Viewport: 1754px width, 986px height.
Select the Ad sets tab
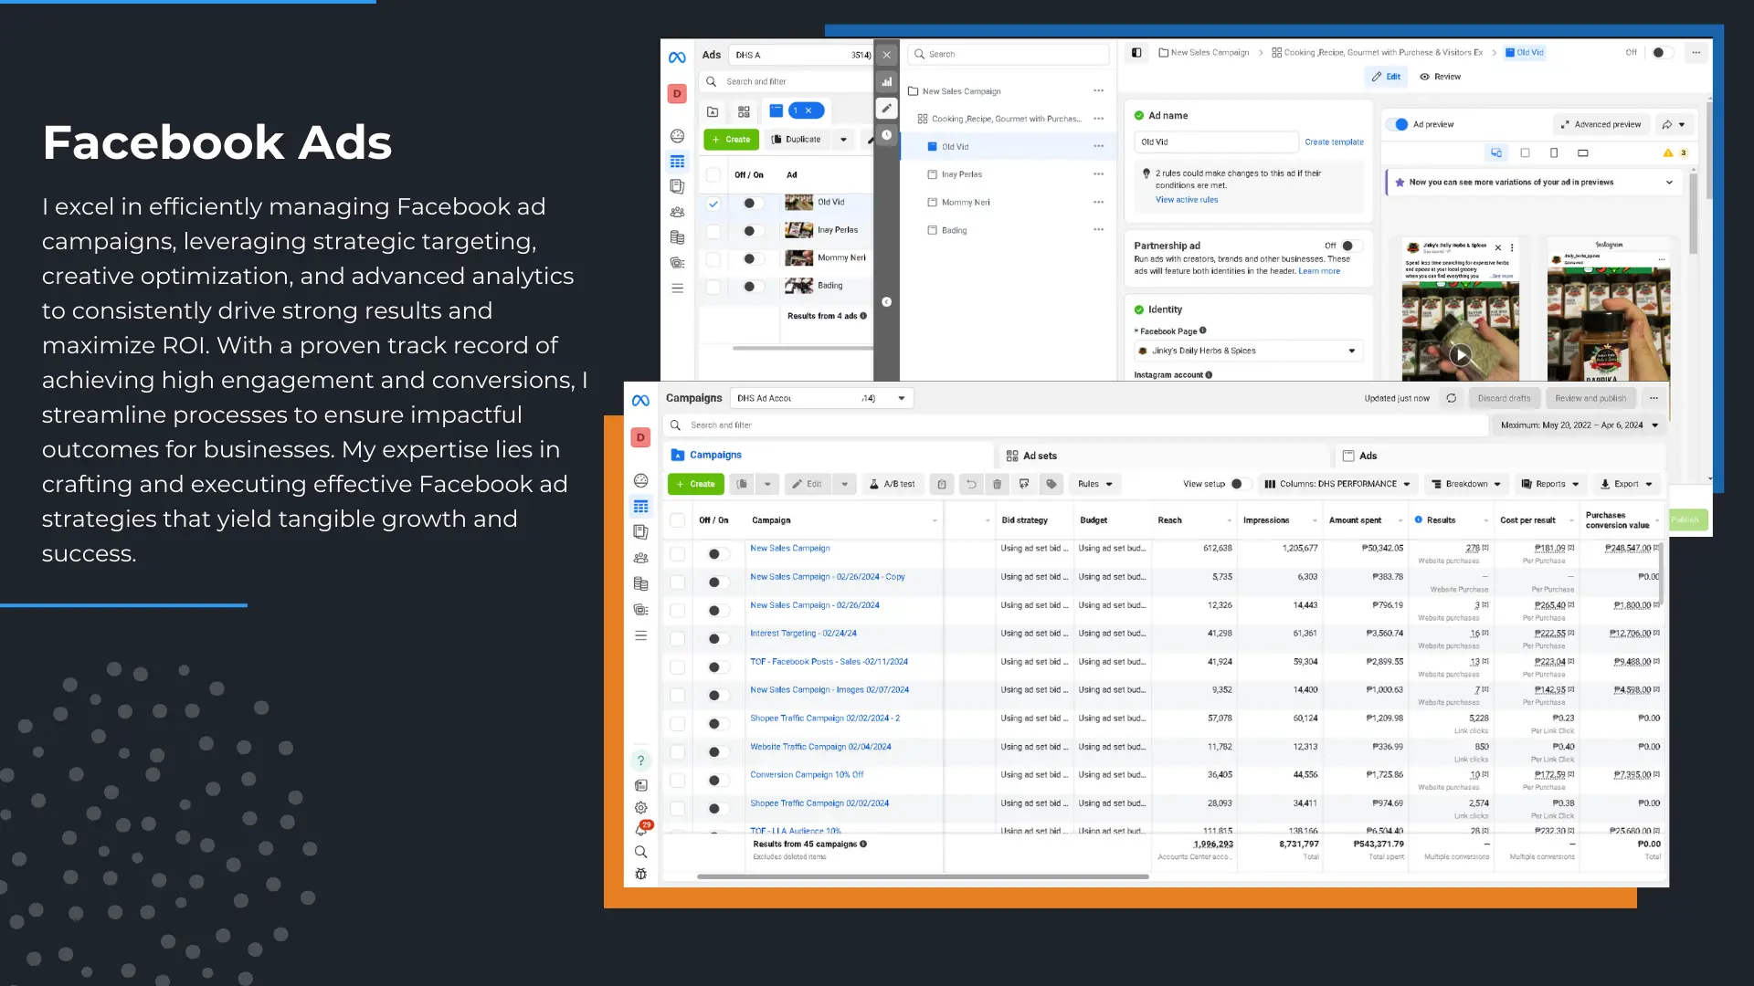[x=1039, y=455]
